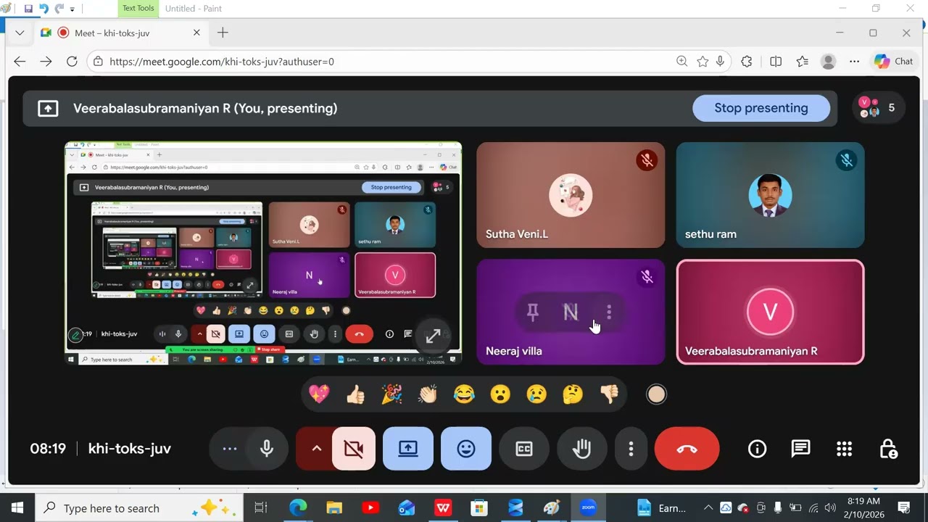This screenshot has width=928, height=522.
Task: Send the surprised face reaction
Action: click(500, 394)
